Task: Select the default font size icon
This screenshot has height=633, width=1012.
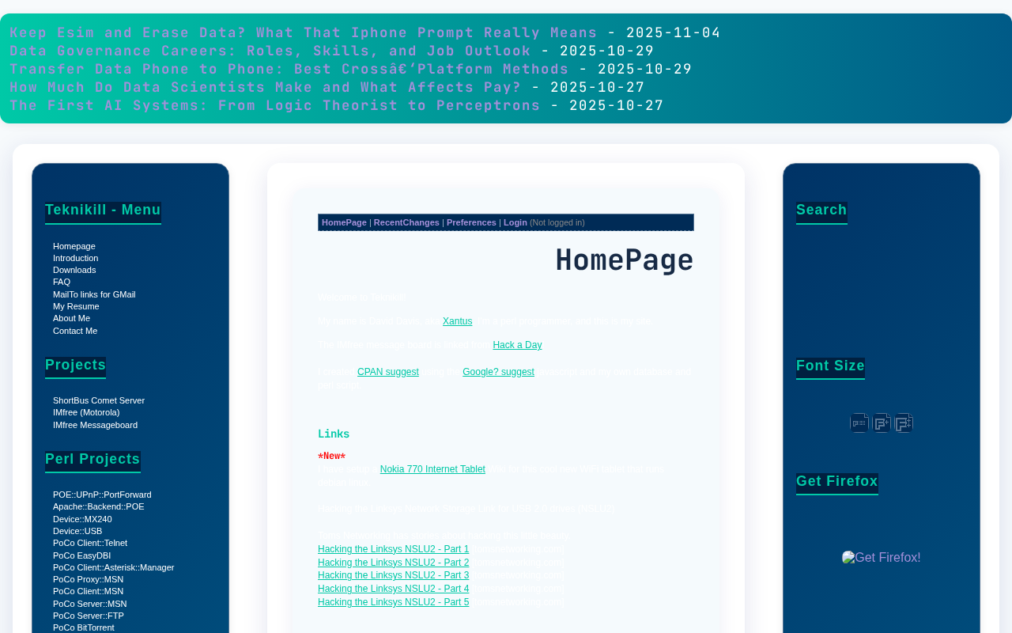Action: 859,423
